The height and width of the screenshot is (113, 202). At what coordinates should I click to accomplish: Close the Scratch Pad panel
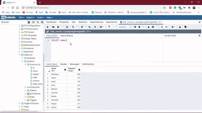click(x=199, y=35)
